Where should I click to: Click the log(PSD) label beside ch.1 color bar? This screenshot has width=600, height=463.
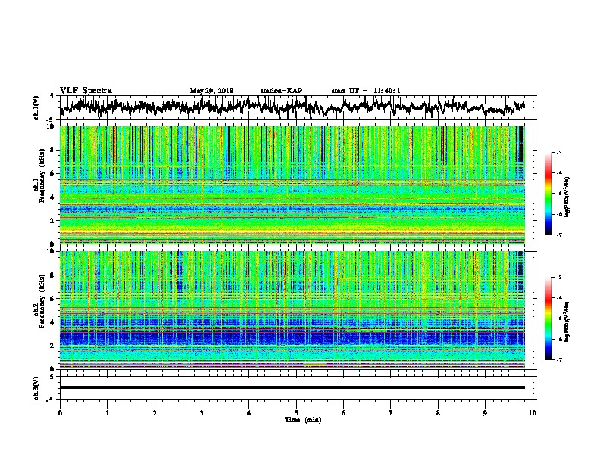tap(567, 197)
